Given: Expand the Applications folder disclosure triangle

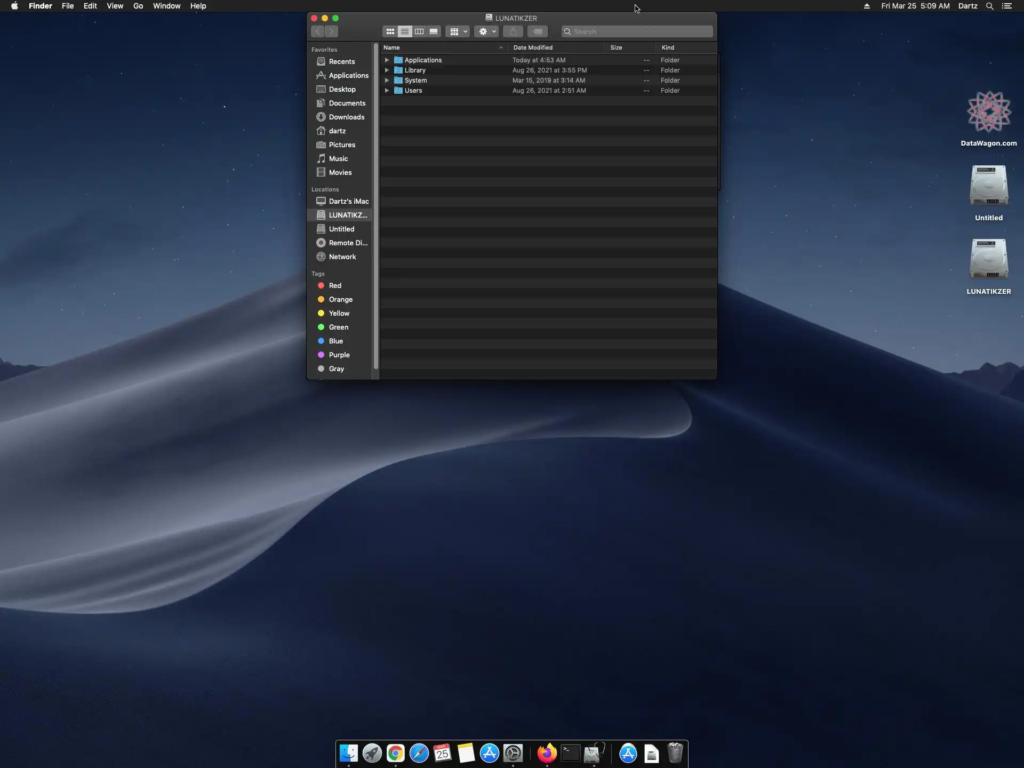Looking at the screenshot, I should 387,60.
